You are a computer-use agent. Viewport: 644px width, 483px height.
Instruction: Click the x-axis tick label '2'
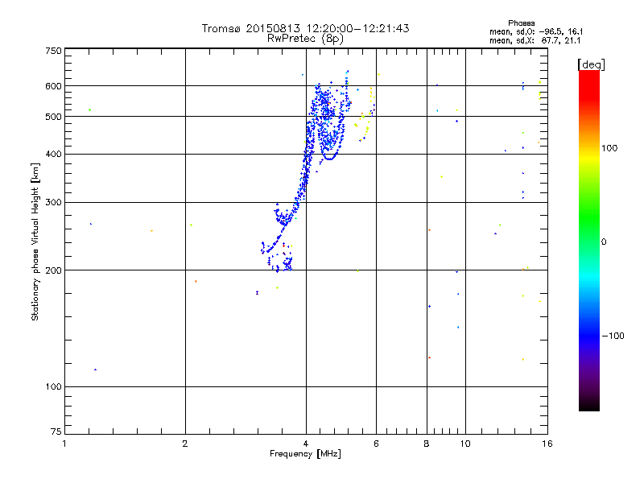[x=185, y=444]
